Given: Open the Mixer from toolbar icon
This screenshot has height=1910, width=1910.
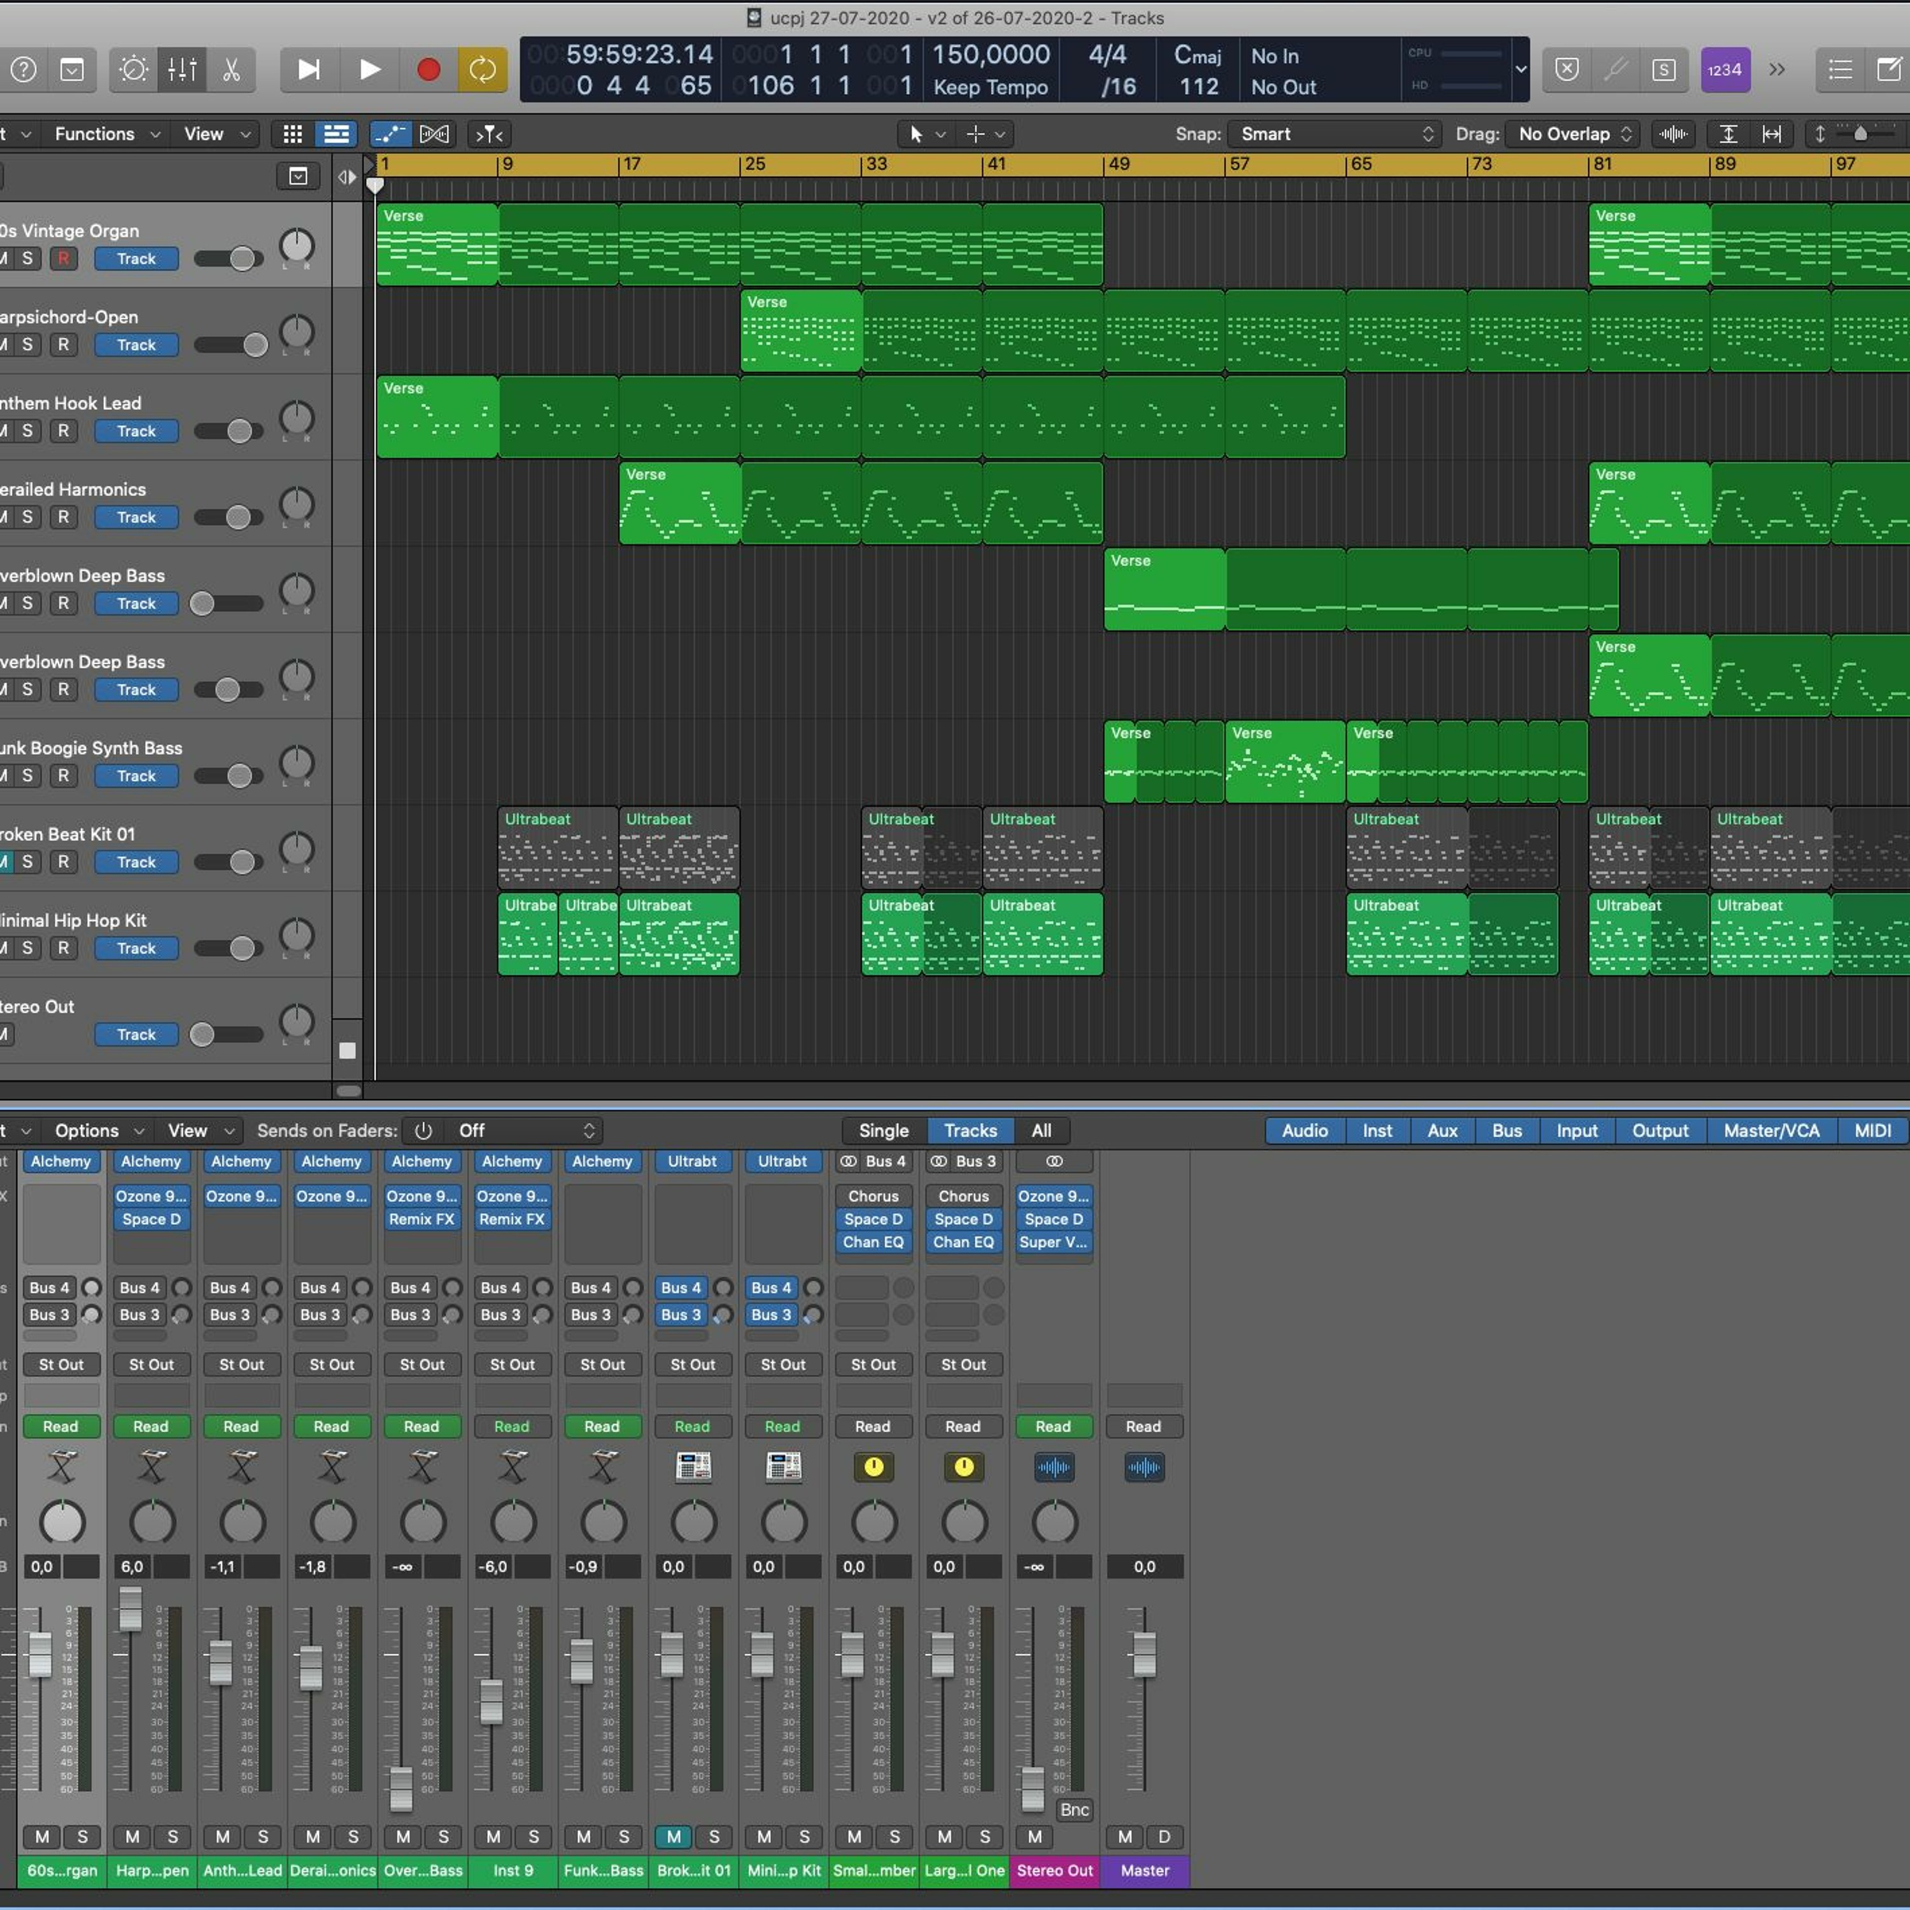Looking at the screenshot, I should (x=182, y=69).
